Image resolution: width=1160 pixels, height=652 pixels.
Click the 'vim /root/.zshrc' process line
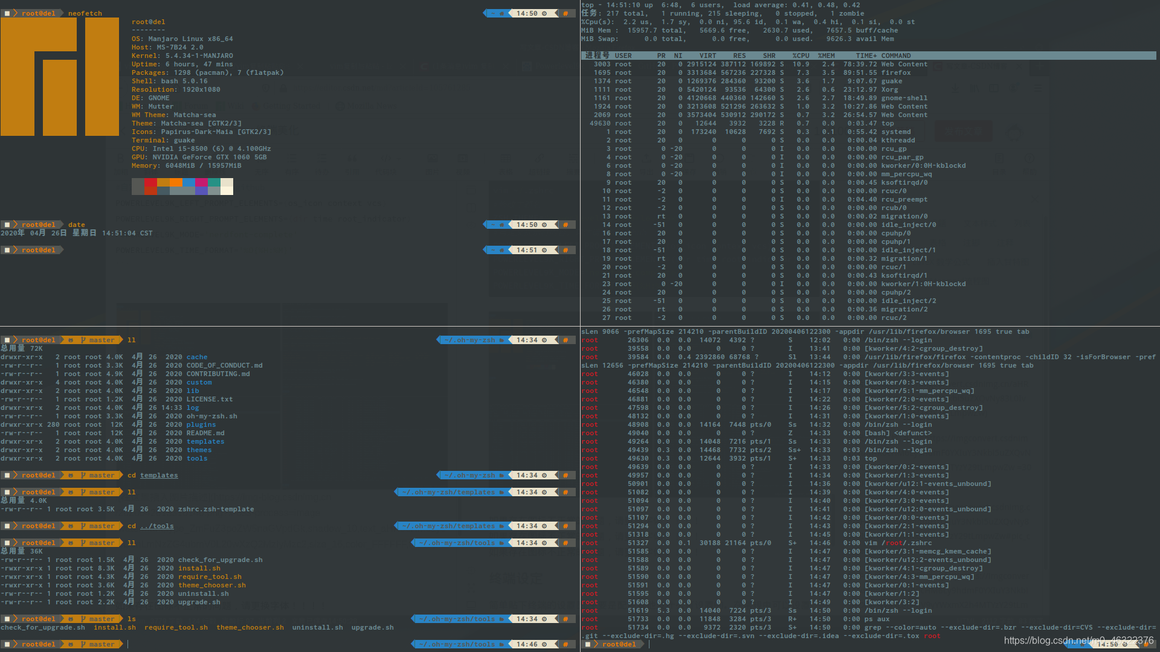(x=756, y=543)
